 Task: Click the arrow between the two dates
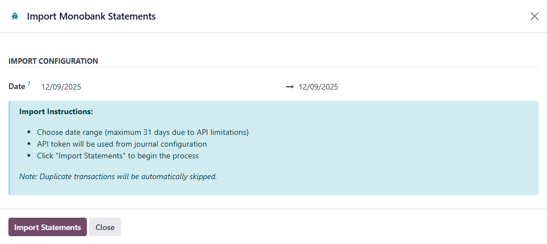coord(290,87)
